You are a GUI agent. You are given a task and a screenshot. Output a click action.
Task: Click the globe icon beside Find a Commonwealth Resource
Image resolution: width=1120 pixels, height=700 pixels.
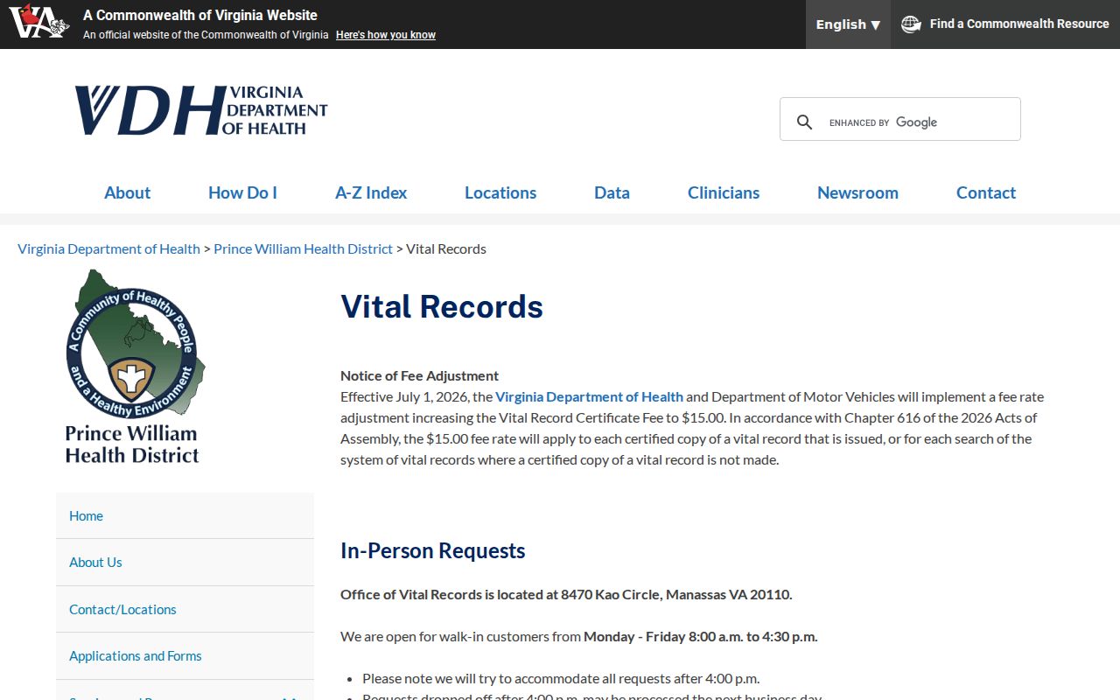click(x=911, y=24)
